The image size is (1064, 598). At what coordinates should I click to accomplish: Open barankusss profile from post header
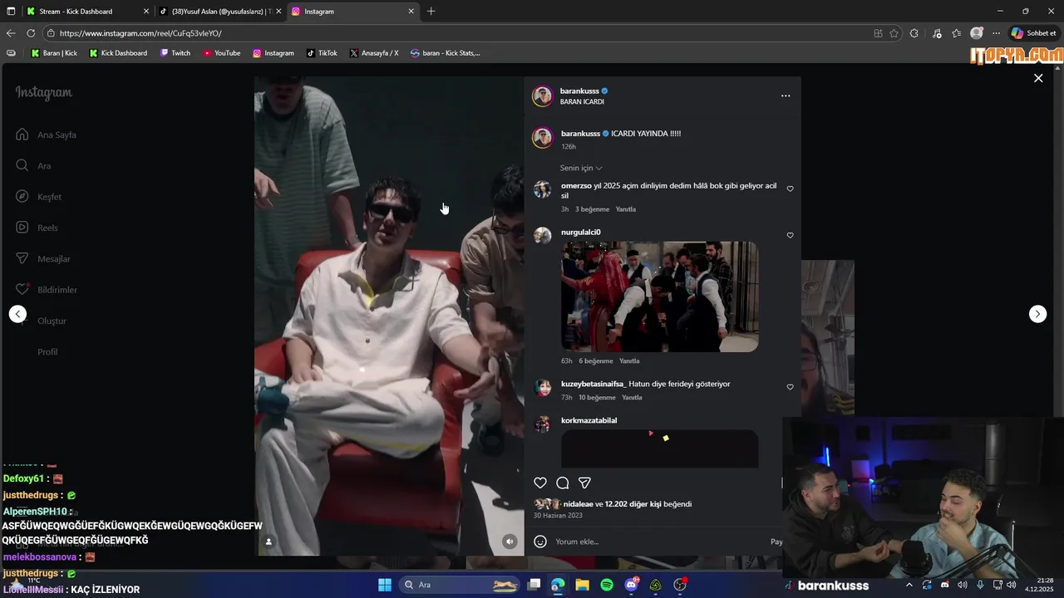[579, 91]
